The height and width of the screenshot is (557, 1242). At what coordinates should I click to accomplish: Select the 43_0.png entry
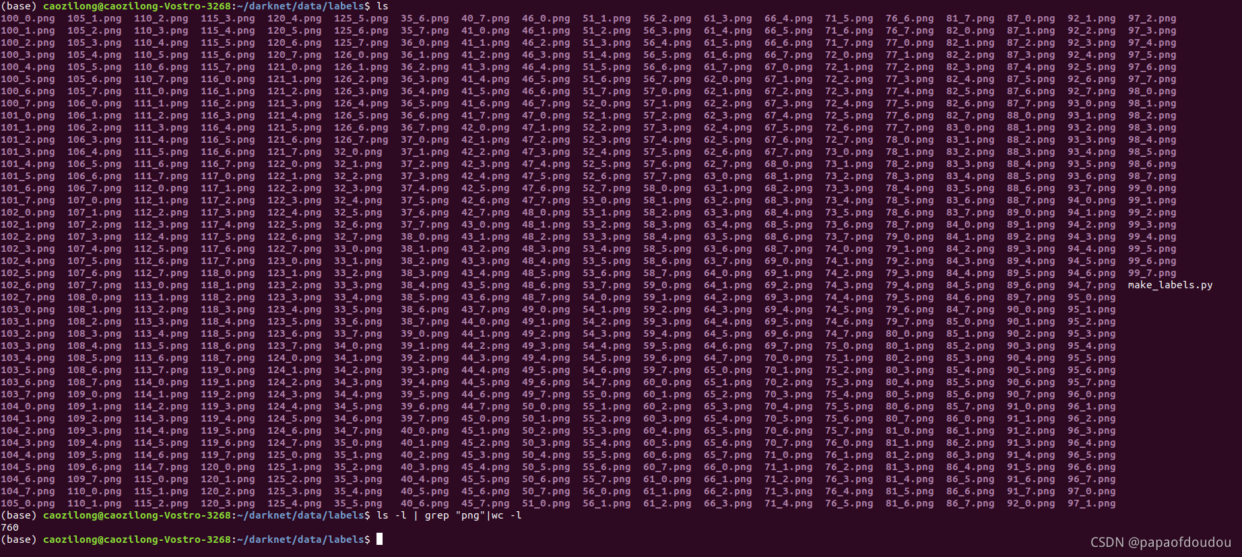point(486,224)
